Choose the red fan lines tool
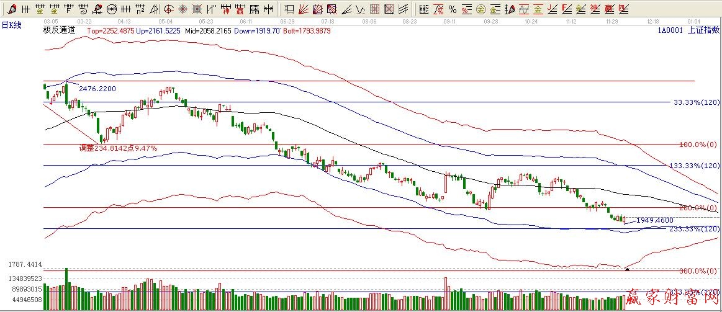 coord(304,9)
